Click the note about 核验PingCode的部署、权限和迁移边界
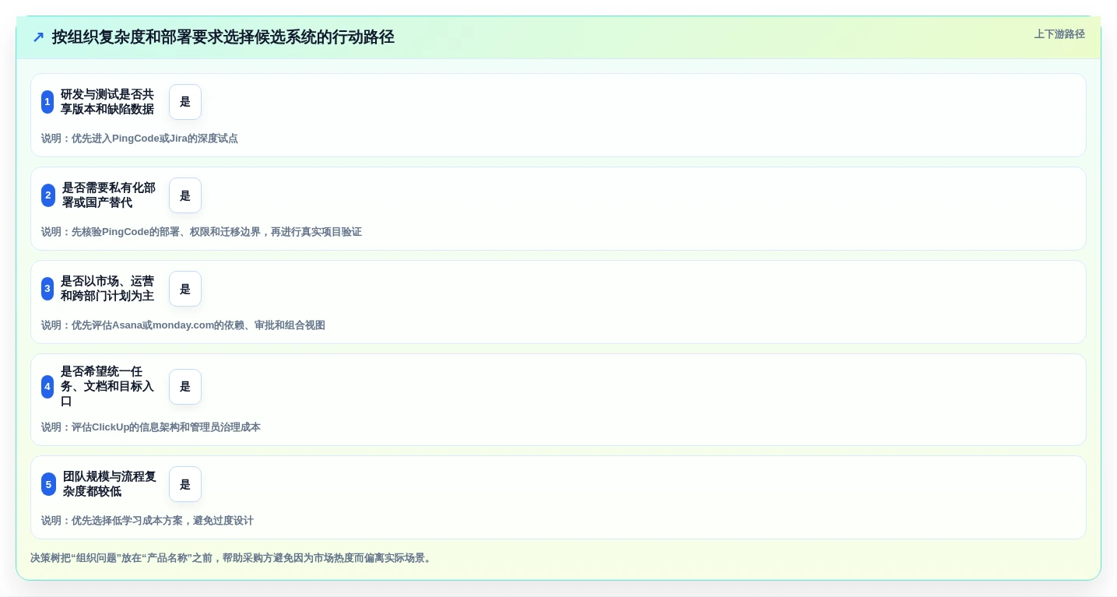Image resolution: width=1117 pixels, height=597 pixels. [x=202, y=232]
